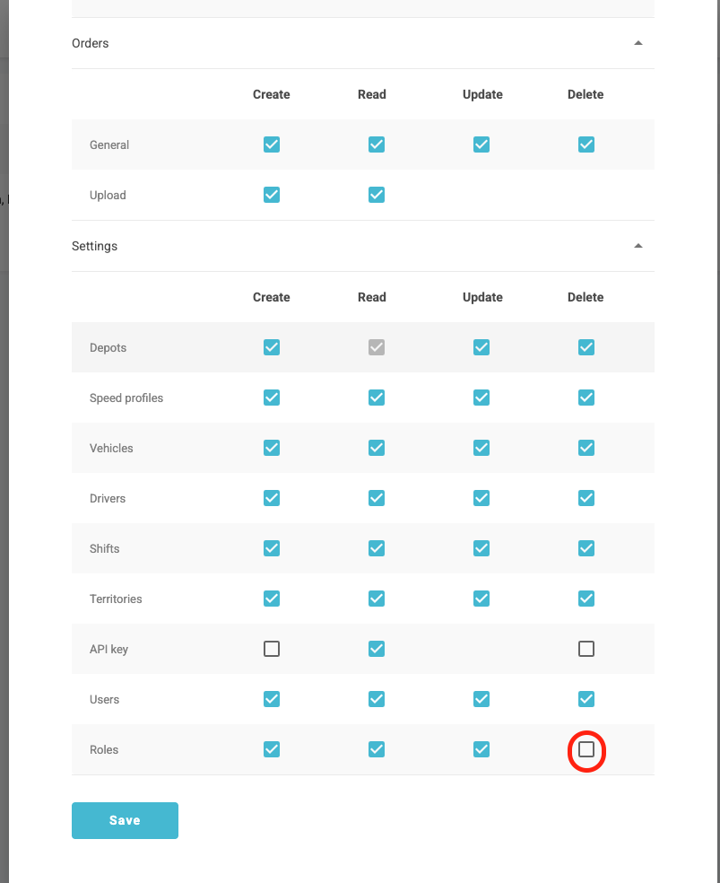
Task: Collapse the Settings section arrow
Action: pos(638,246)
